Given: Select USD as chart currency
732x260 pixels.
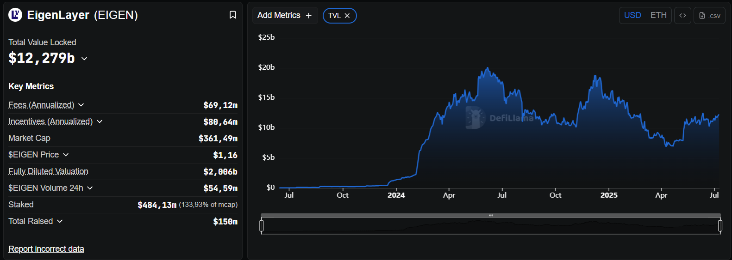Looking at the screenshot, I should pyautogui.click(x=632, y=16).
